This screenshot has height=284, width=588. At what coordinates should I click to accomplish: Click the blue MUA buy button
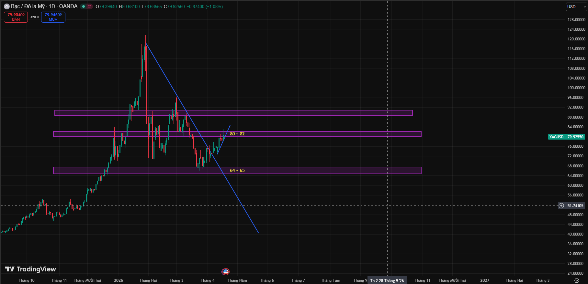(x=53, y=17)
